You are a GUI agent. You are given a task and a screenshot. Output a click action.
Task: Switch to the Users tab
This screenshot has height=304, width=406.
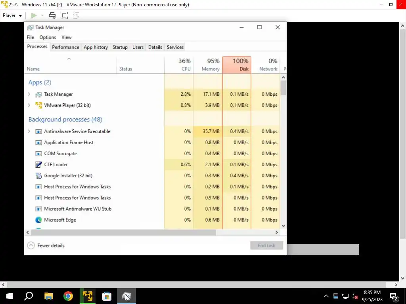tap(138, 47)
